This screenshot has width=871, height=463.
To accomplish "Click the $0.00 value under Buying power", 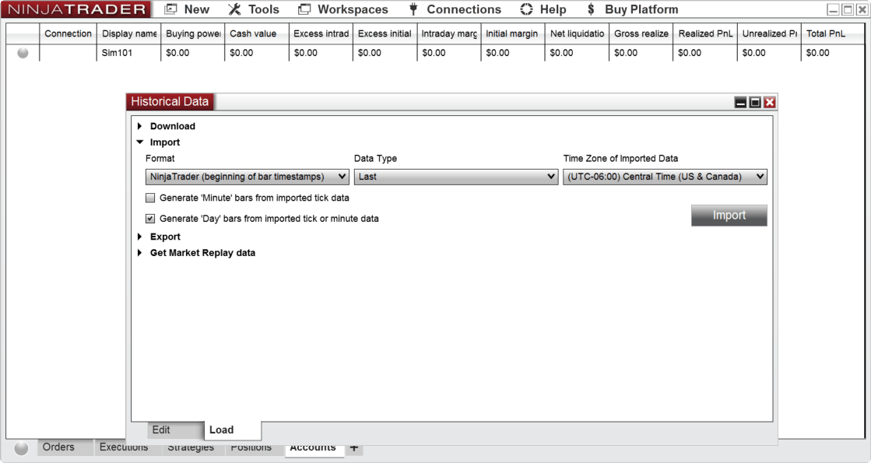I will (177, 53).
